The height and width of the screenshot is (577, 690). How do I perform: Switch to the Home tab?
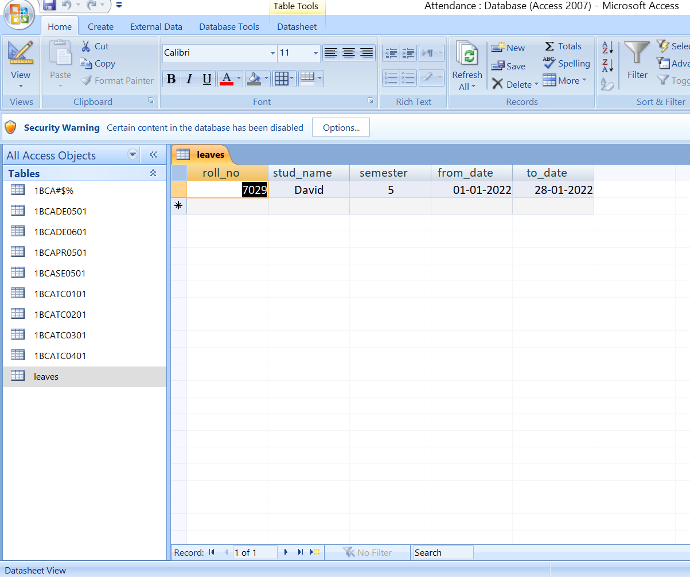pos(60,26)
